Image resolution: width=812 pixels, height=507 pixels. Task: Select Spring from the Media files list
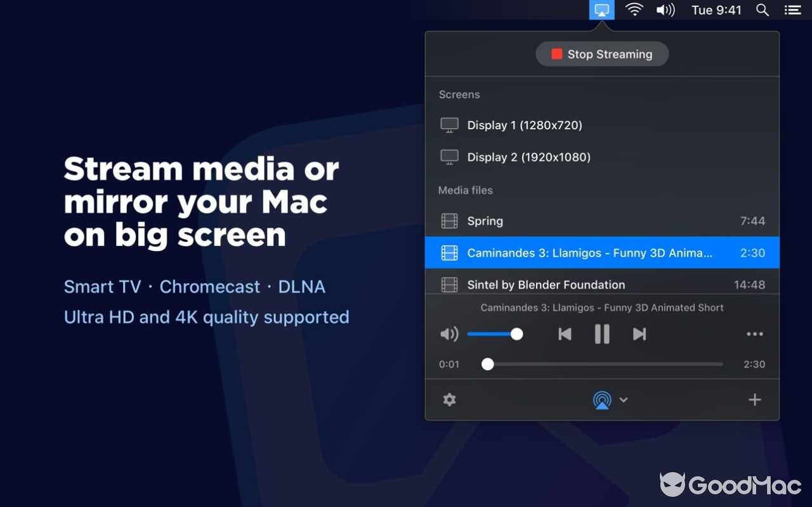click(x=485, y=221)
